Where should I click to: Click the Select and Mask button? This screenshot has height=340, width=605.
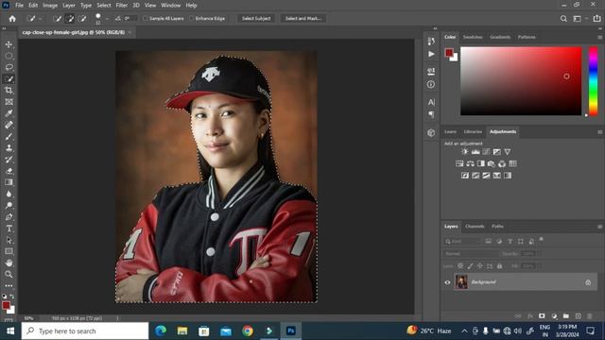tap(303, 19)
